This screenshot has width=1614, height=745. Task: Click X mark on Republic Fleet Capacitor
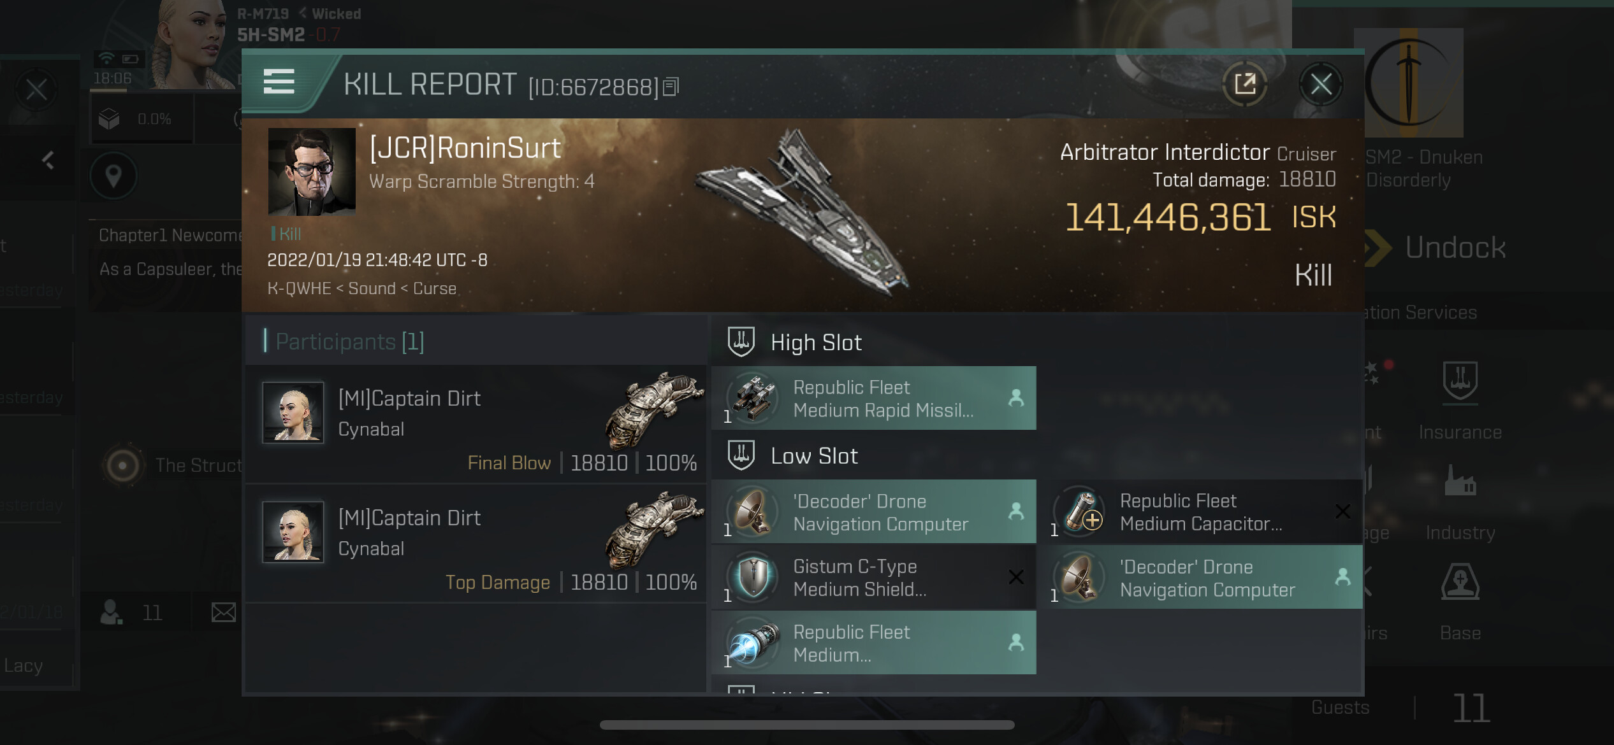pos(1342,511)
